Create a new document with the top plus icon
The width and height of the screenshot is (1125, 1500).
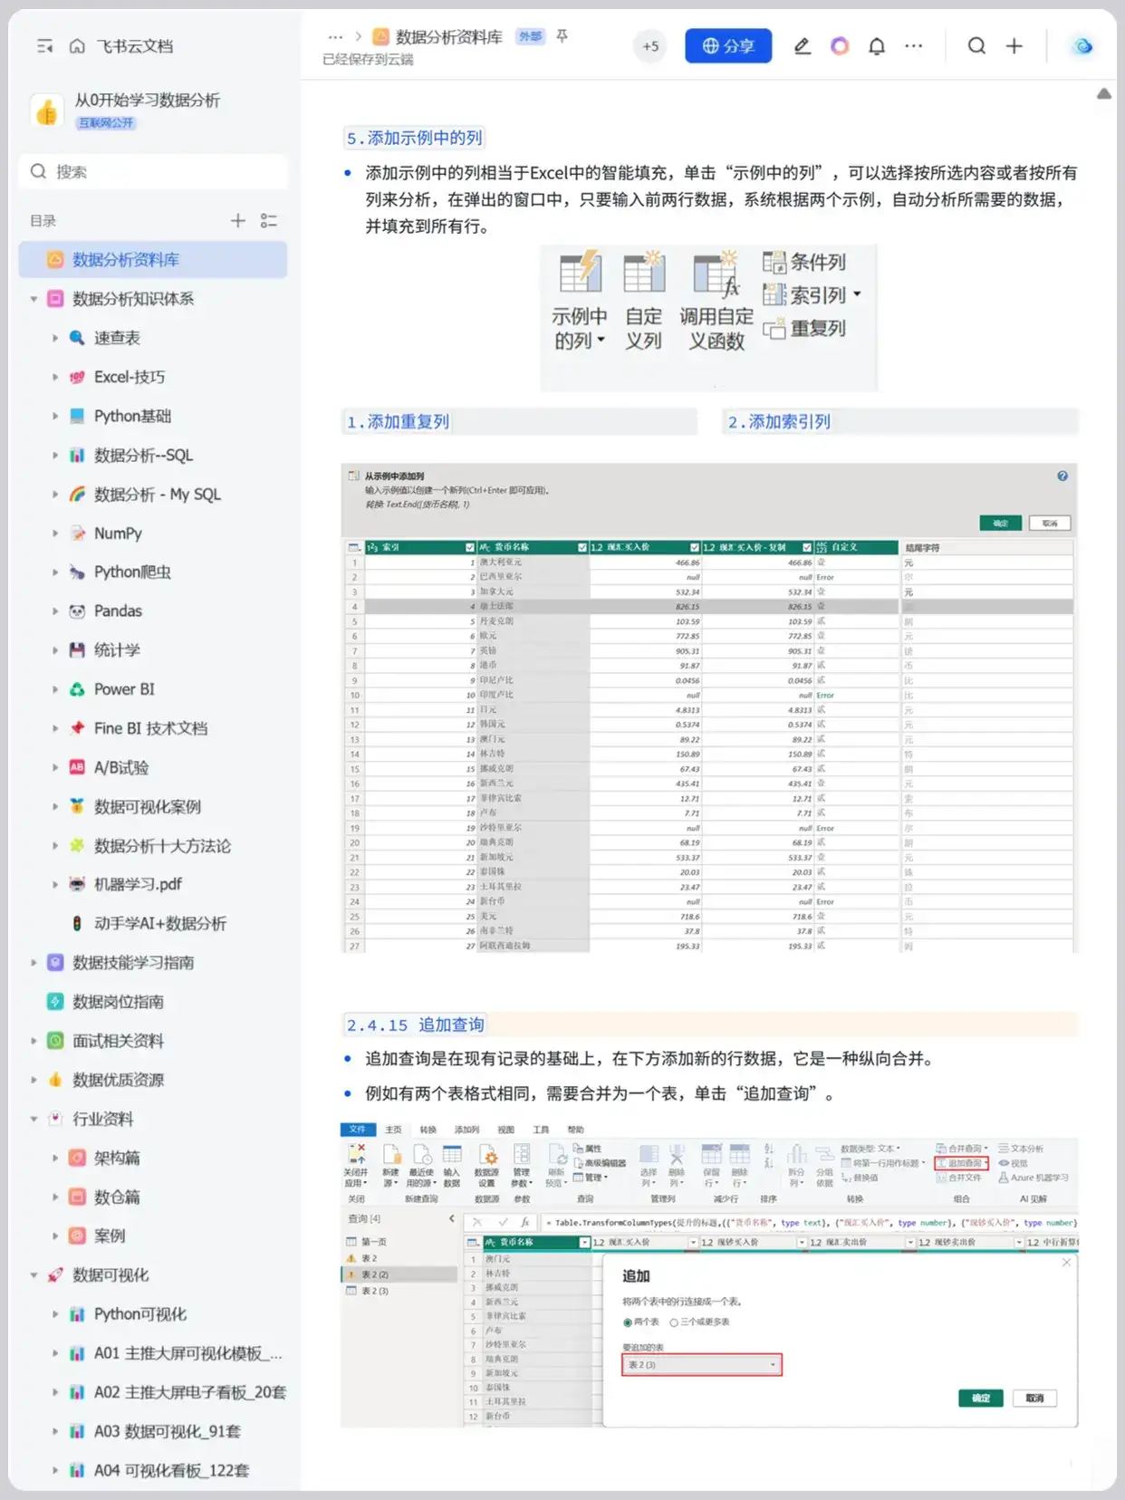[1014, 46]
